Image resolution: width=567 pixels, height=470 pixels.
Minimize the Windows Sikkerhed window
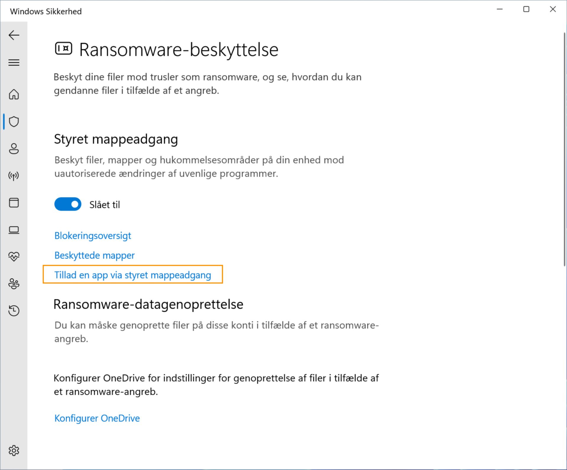tap(500, 9)
